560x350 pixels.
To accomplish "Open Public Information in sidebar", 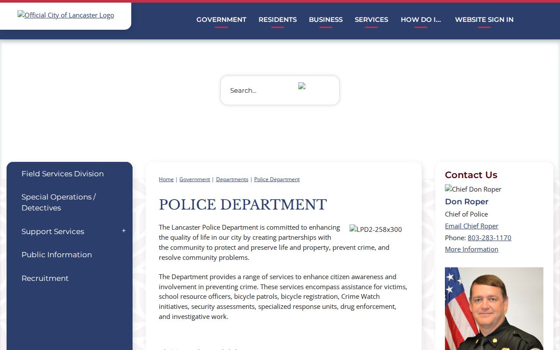I will click(56, 255).
